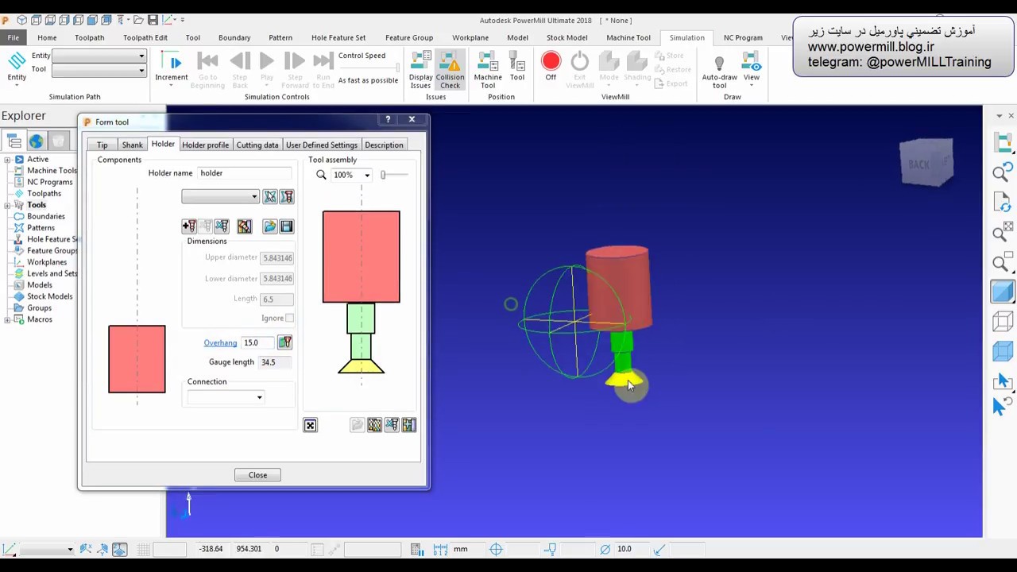Click the Overhang value field

click(x=257, y=342)
